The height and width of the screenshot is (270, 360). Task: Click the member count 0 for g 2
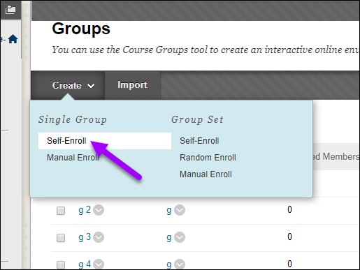[x=289, y=209]
